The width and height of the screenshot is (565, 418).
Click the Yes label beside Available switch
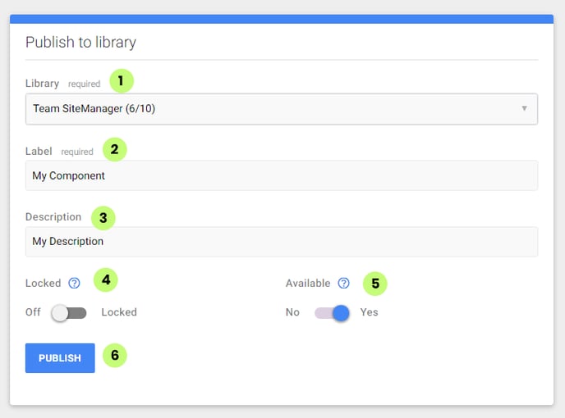pos(369,312)
